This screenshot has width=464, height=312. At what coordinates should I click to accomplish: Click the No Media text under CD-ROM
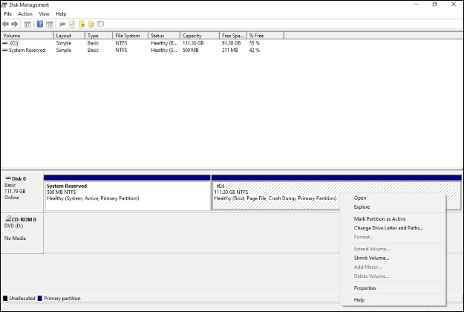(15, 238)
